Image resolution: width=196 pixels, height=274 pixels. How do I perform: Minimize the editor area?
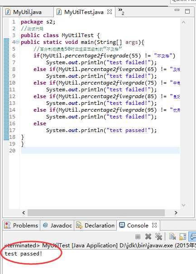click(x=177, y=10)
